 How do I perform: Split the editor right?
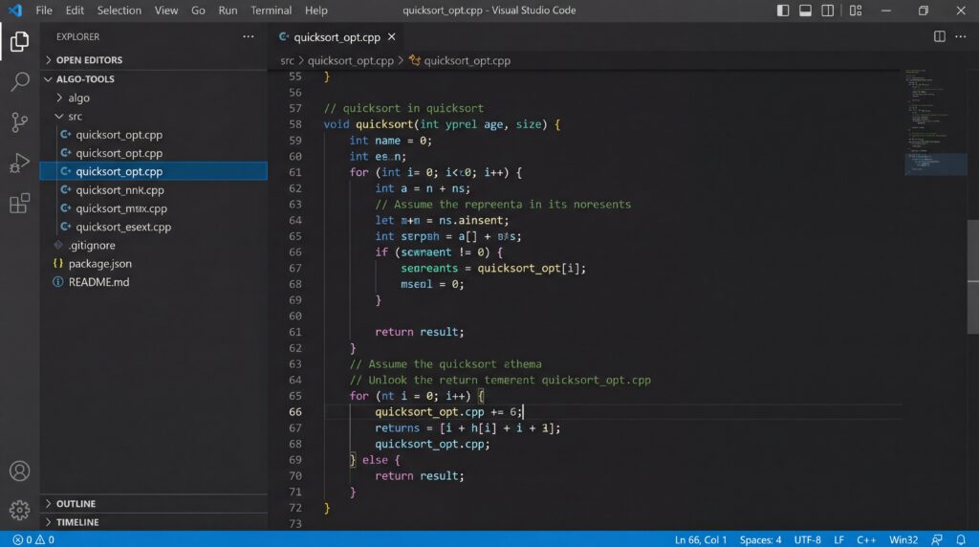click(x=939, y=36)
